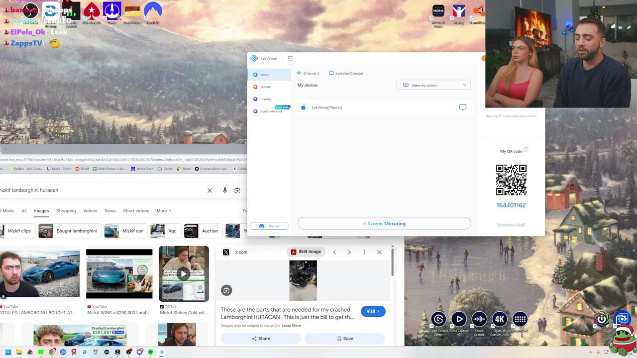The width and height of the screenshot is (637, 358).
Task: Select Mirror in LetsView sidebar
Action: coord(269,75)
